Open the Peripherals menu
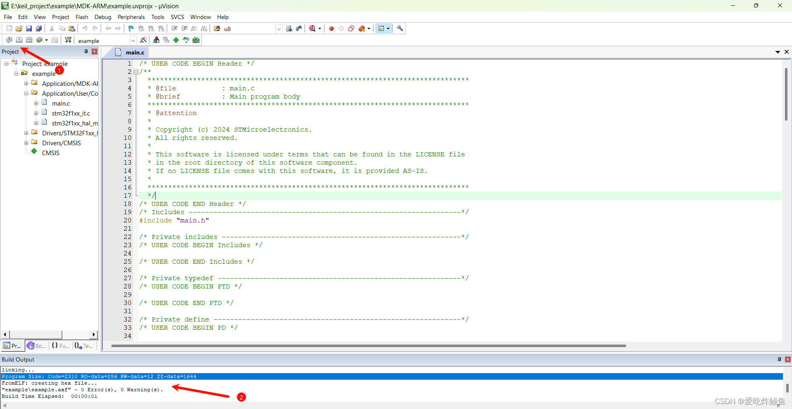 (x=131, y=17)
